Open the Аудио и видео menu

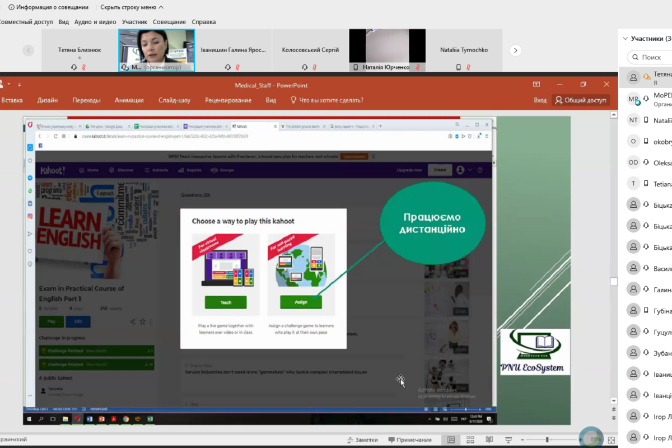(95, 22)
